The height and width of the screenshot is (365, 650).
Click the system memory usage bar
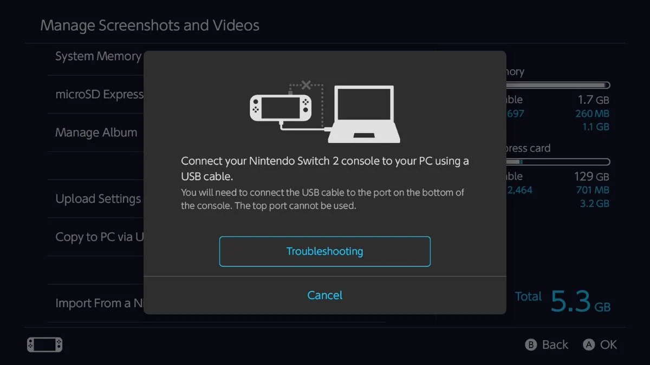pyautogui.click(x=558, y=85)
